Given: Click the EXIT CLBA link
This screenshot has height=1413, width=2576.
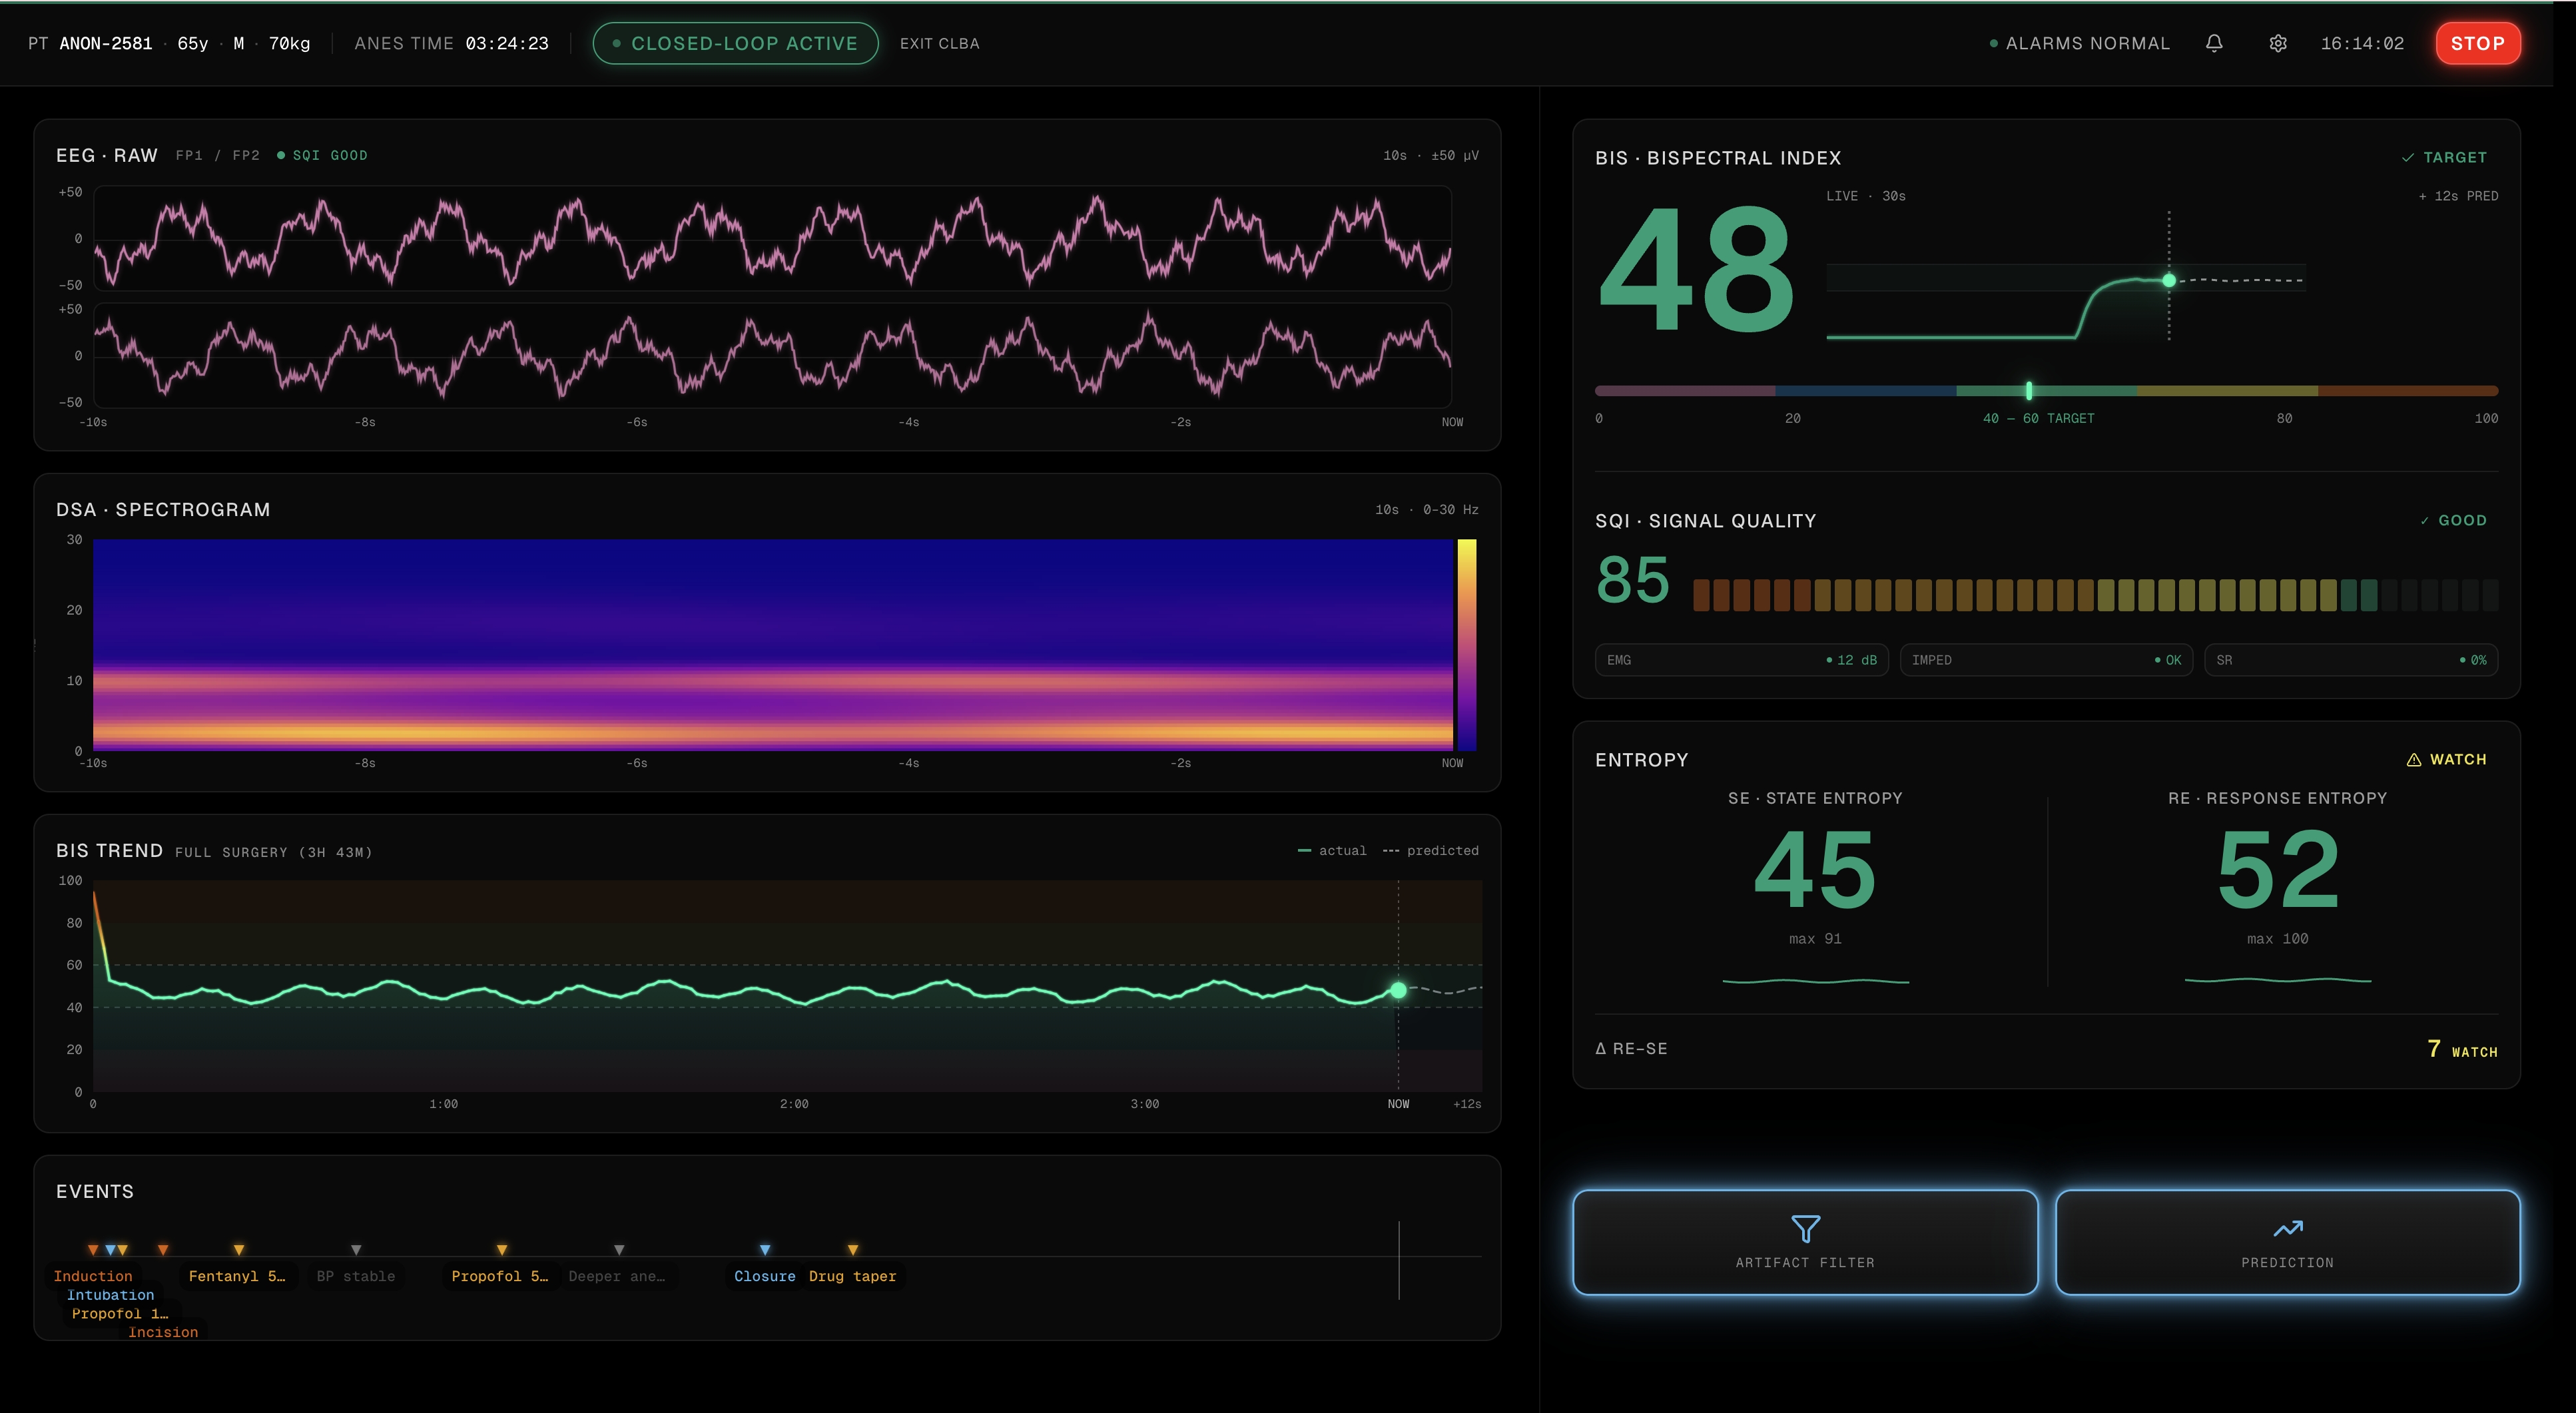Looking at the screenshot, I should click(939, 43).
